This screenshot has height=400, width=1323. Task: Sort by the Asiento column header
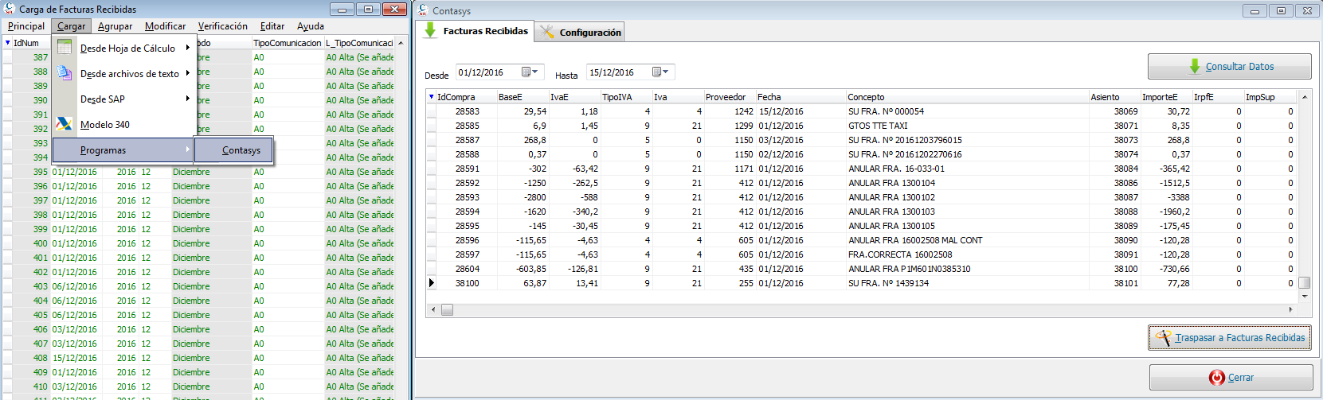pyautogui.click(x=1114, y=97)
